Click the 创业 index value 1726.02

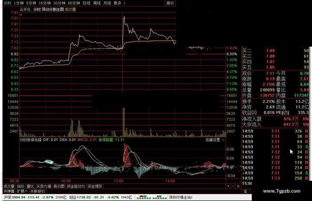84,197
